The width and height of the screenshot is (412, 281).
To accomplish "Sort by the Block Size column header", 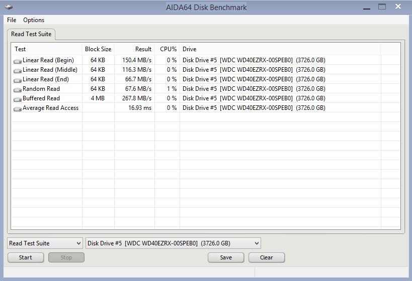I will pos(98,49).
